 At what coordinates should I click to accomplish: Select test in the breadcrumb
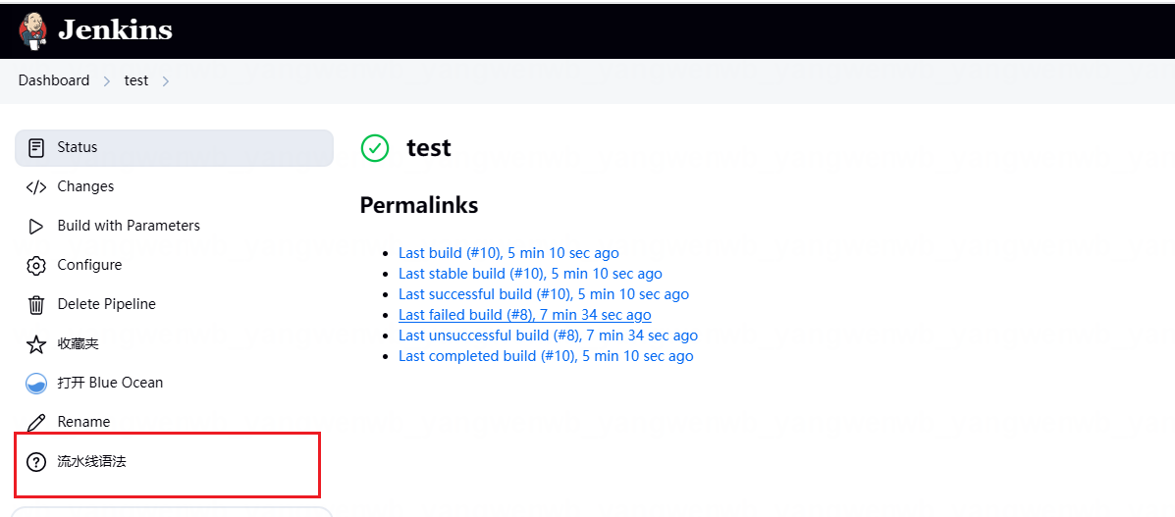[x=136, y=80]
